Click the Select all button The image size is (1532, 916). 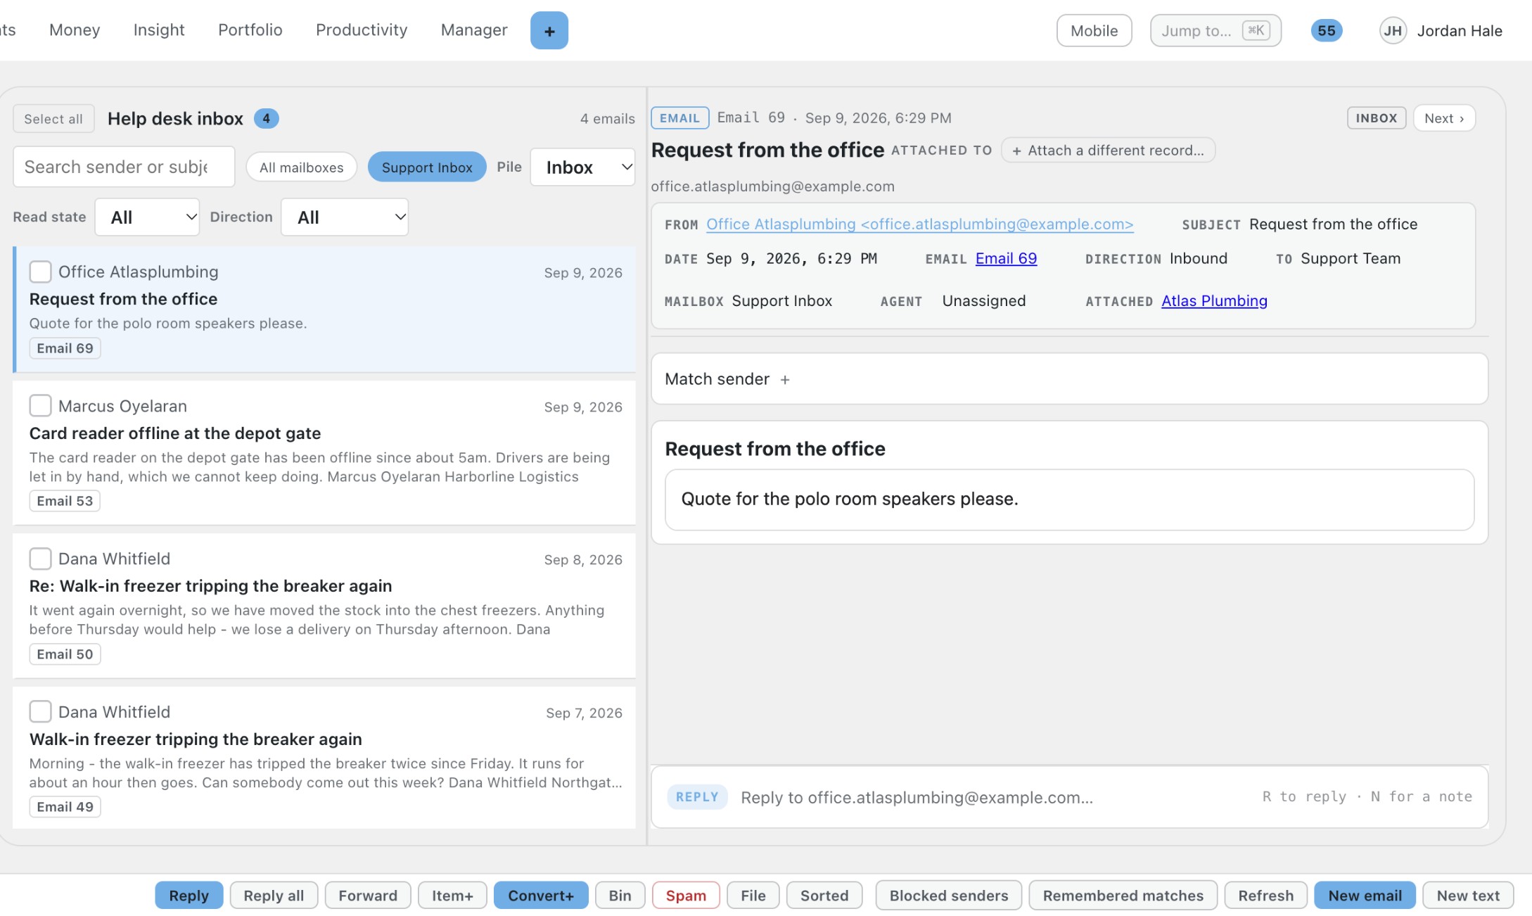[x=53, y=119]
